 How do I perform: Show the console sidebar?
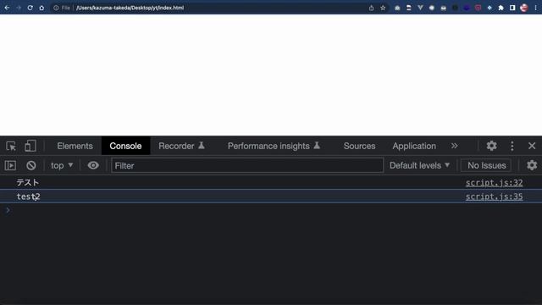(10, 166)
